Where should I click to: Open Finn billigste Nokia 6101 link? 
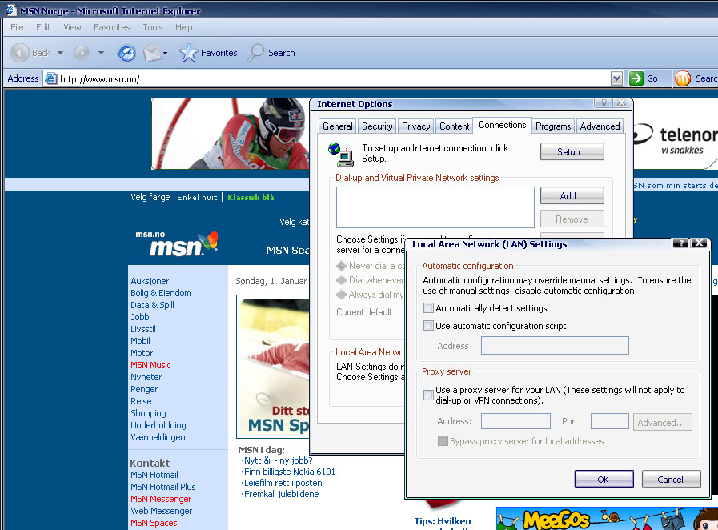click(290, 472)
